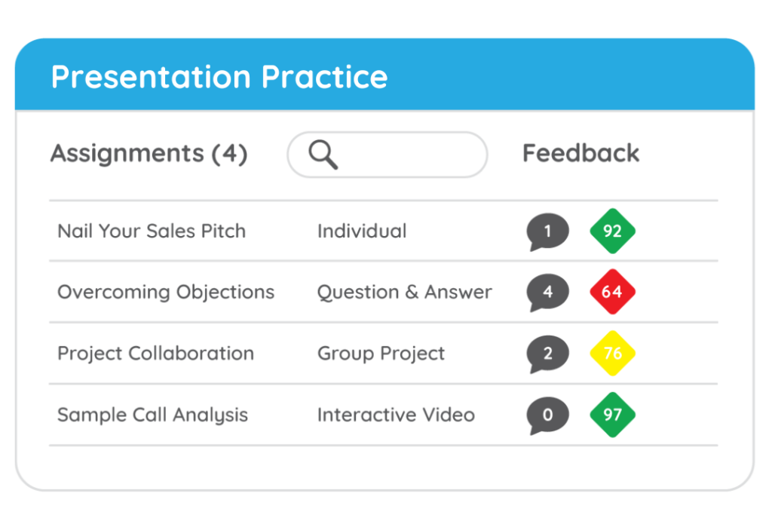Click the green 97 score badge
Image resolution: width=772 pixels, height=515 pixels.
[x=612, y=415]
